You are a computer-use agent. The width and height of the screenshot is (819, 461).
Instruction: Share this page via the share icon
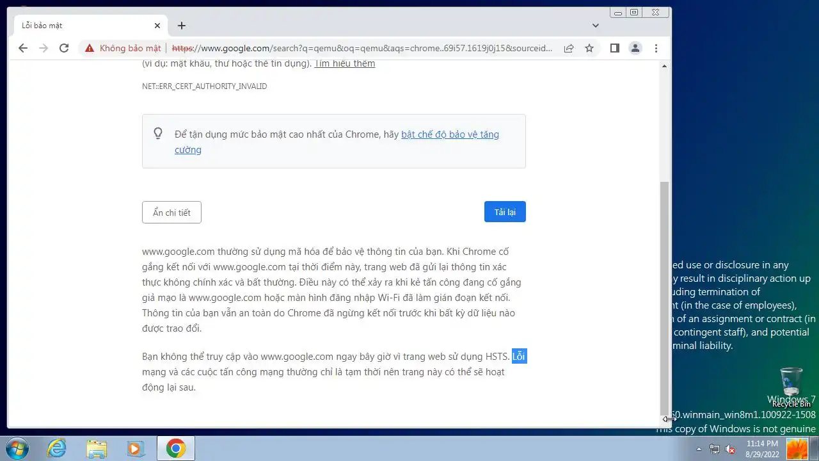tap(569, 48)
